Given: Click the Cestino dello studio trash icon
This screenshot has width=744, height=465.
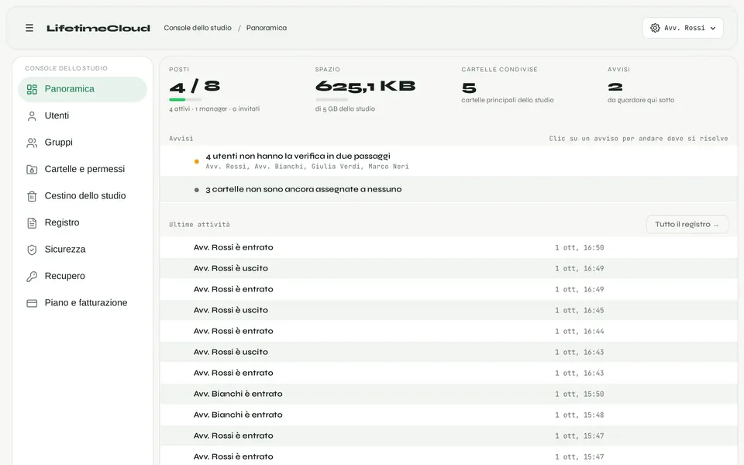Looking at the screenshot, I should [32, 196].
